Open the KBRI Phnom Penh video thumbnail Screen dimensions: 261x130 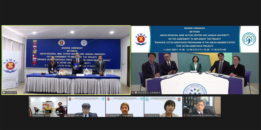48,105
